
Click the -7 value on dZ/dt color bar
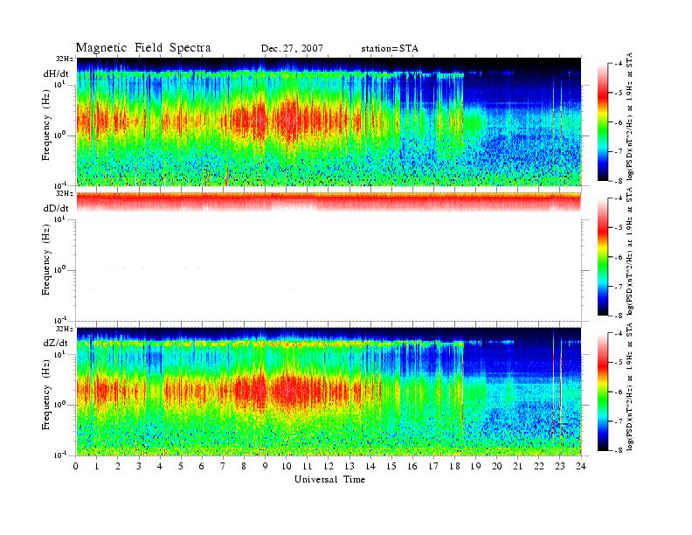(619, 421)
